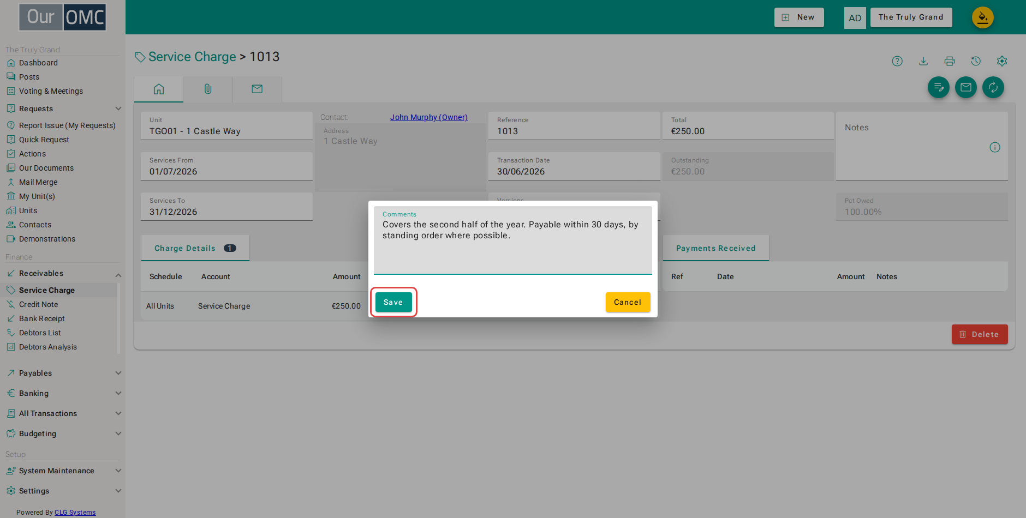This screenshot has height=518, width=1026.
Task: Open page settings gear icon
Action: [x=1002, y=61]
